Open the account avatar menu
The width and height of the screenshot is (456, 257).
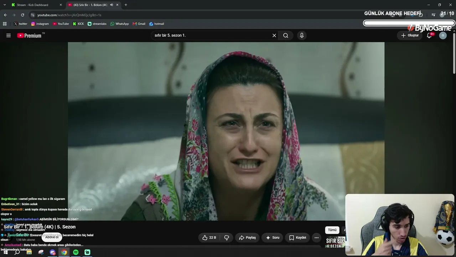pos(443,35)
